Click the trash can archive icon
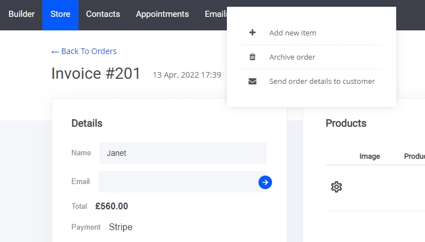This screenshot has height=242, width=425. [252, 57]
